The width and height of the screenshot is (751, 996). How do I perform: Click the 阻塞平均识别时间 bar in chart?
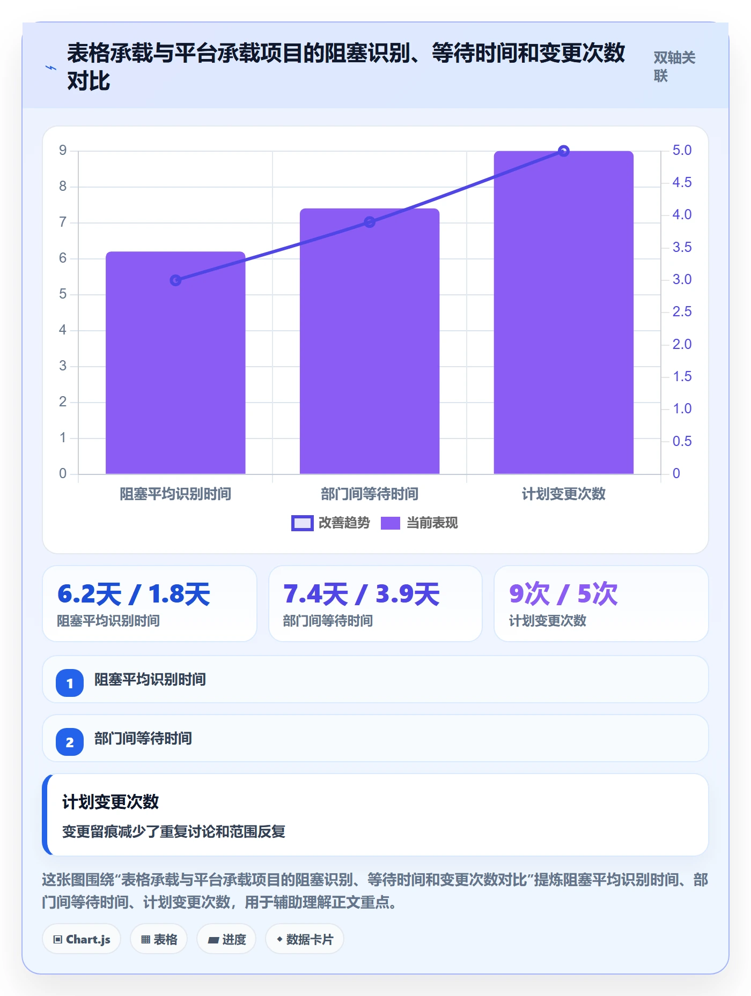tap(175, 363)
